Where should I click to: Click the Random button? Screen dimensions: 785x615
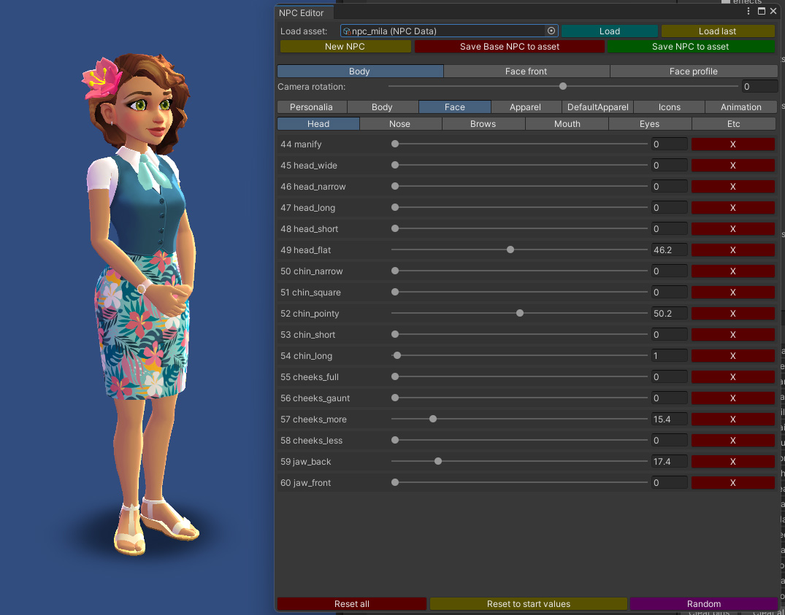[703, 604]
